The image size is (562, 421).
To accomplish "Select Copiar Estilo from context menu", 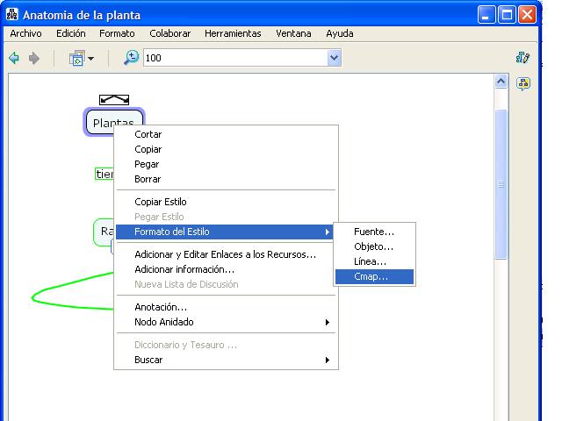I will tap(159, 202).
